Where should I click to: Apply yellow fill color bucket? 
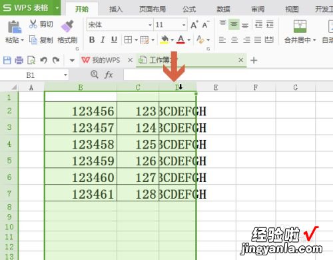(165, 40)
